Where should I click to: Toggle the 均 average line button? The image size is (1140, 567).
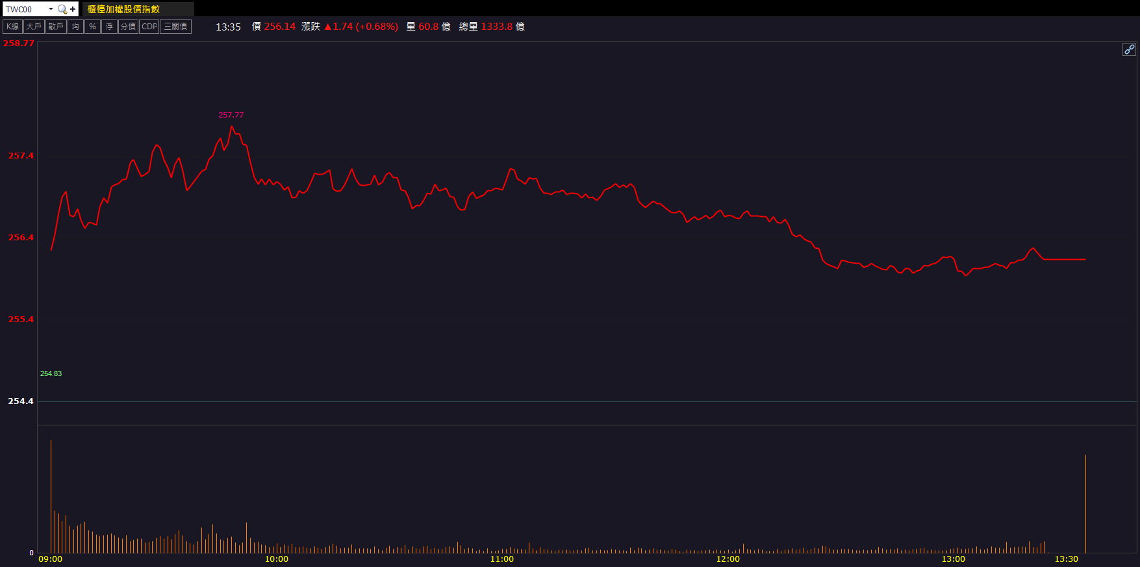coord(75,27)
